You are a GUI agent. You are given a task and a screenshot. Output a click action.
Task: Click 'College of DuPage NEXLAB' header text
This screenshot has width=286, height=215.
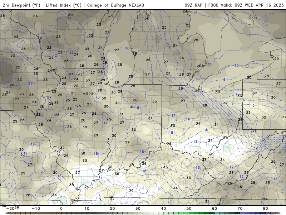click(115, 5)
